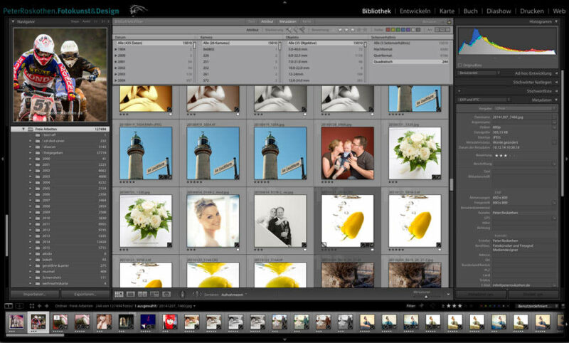
Task: Click the lock icon on the filter bar
Action: click(x=448, y=21)
